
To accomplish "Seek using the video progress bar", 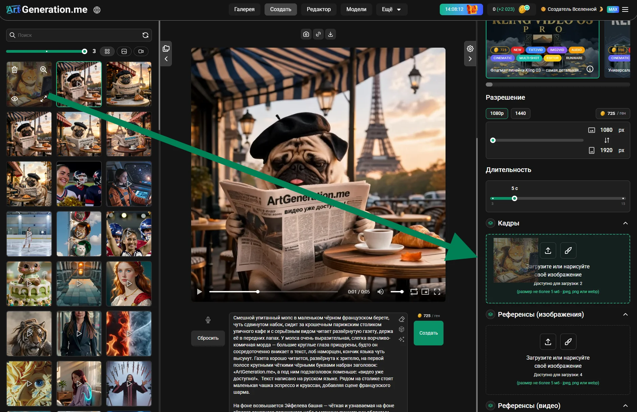I will click(x=273, y=292).
